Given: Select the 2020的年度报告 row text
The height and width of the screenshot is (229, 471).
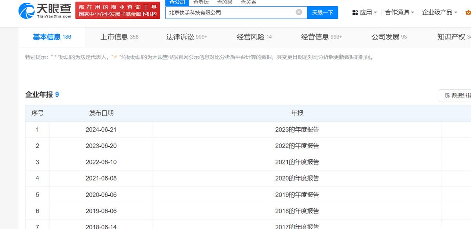Looking at the screenshot, I should click(297, 178).
